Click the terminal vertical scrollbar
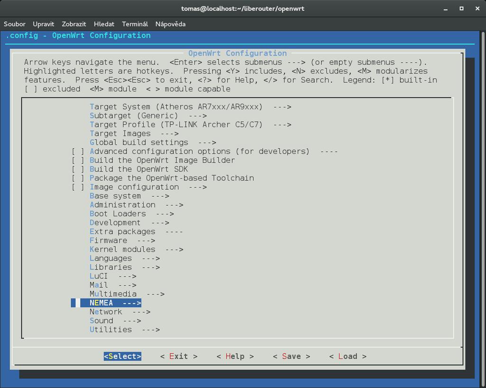This screenshot has height=388, width=486. (x=484, y=209)
